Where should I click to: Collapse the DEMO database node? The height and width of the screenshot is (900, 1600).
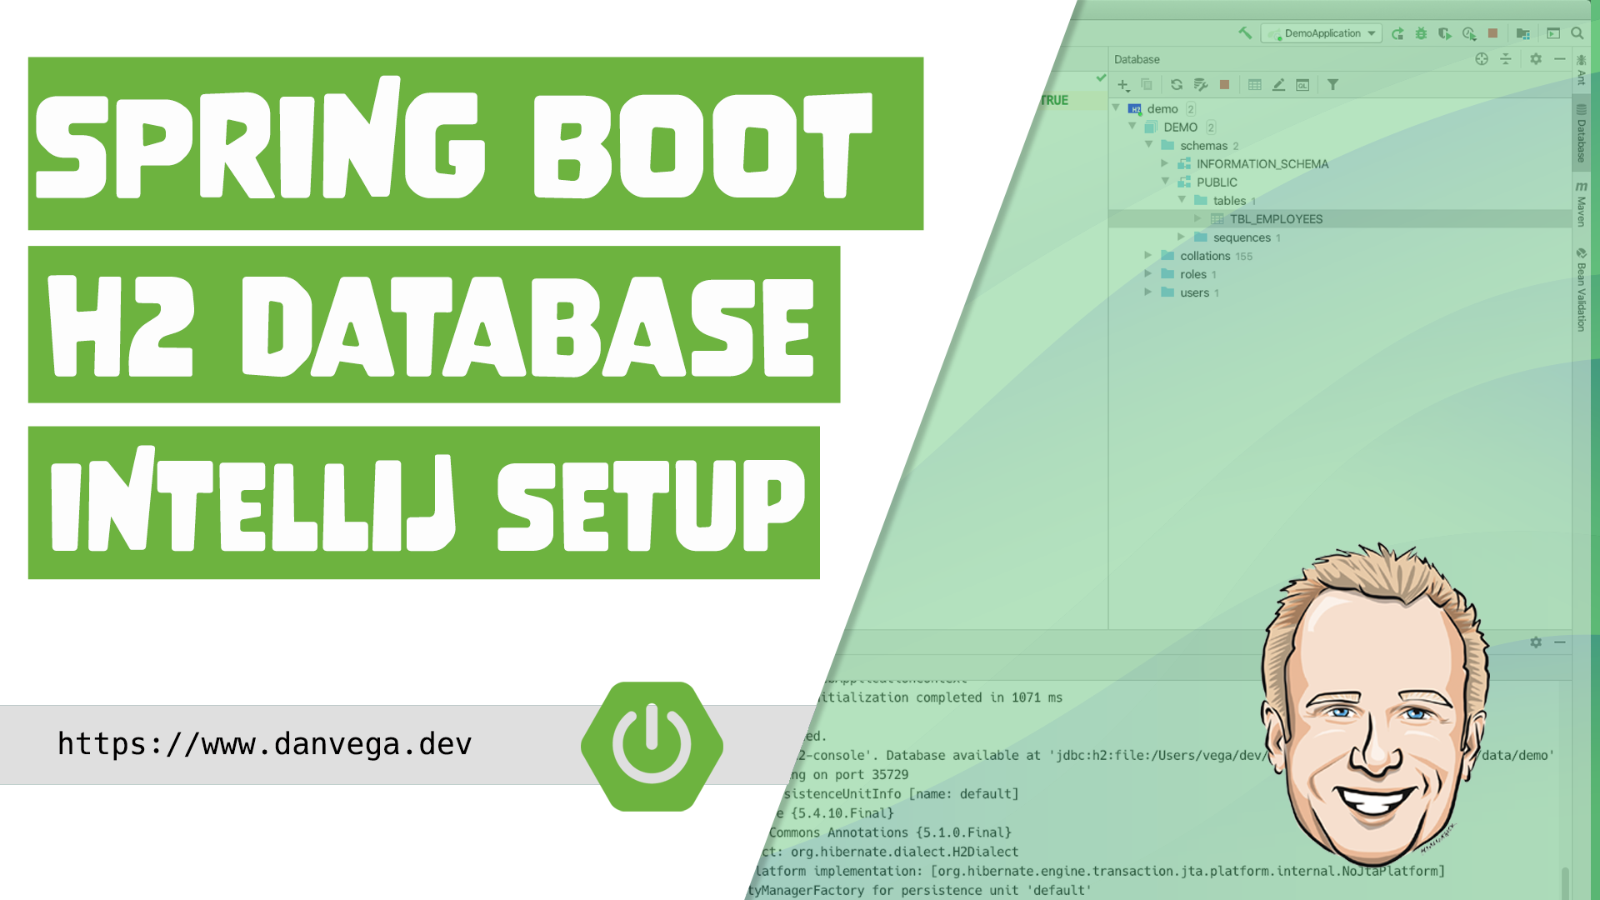[x=1132, y=127]
